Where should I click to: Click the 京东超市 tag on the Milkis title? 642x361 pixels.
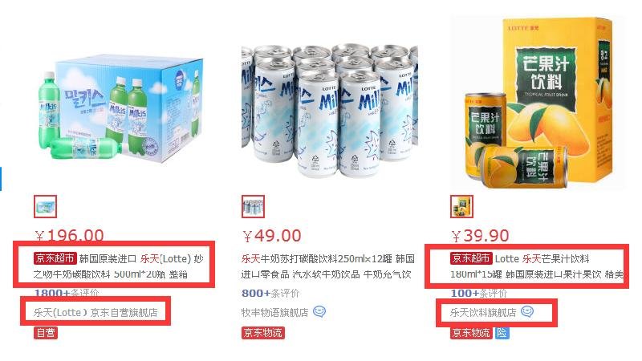55,258
